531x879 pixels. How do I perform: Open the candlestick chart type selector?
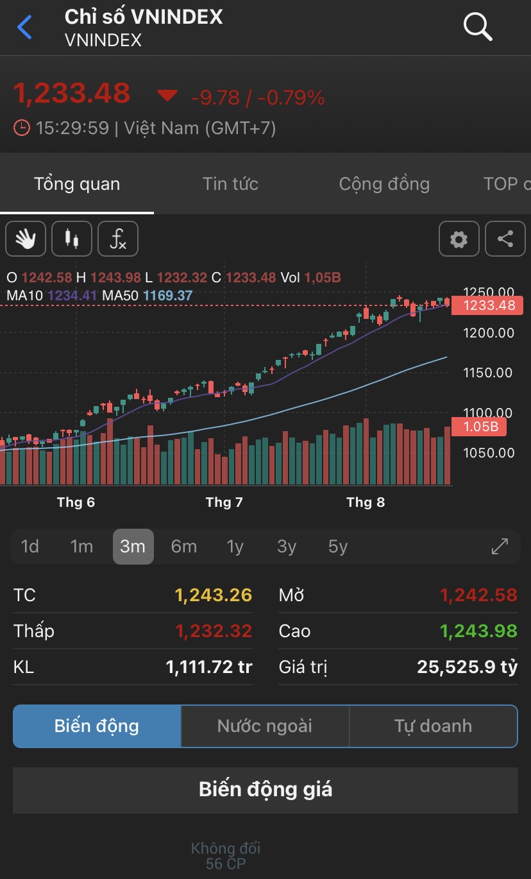pos(72,239)
